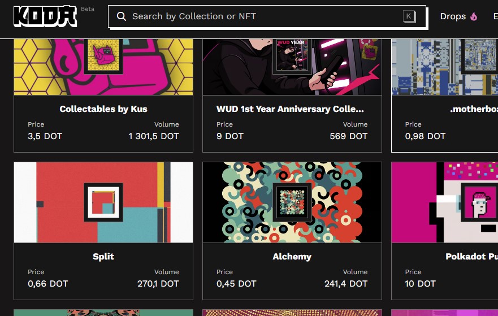
Task: Open the Collectables by Kus title link
Action: point(103,109)
